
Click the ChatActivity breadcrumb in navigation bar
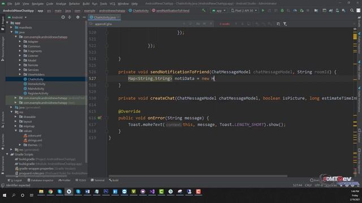coord(139,11)
